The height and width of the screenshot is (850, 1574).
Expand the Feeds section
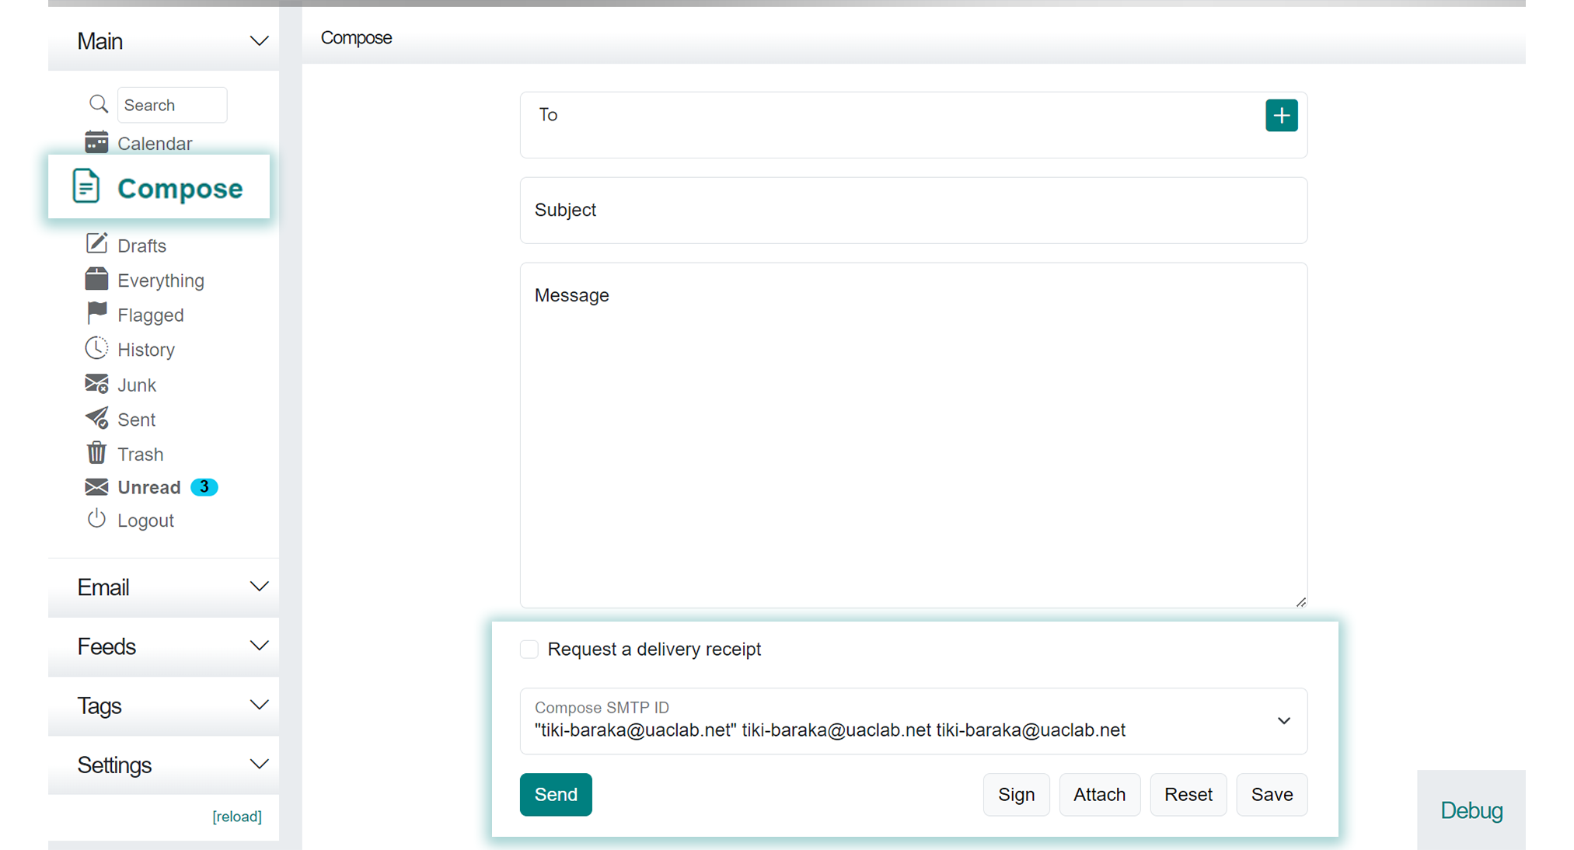260,645
